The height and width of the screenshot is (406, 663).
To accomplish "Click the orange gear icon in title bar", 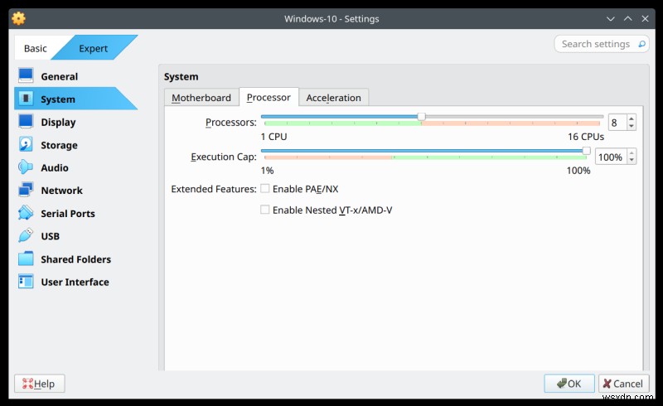I will 18,18.
